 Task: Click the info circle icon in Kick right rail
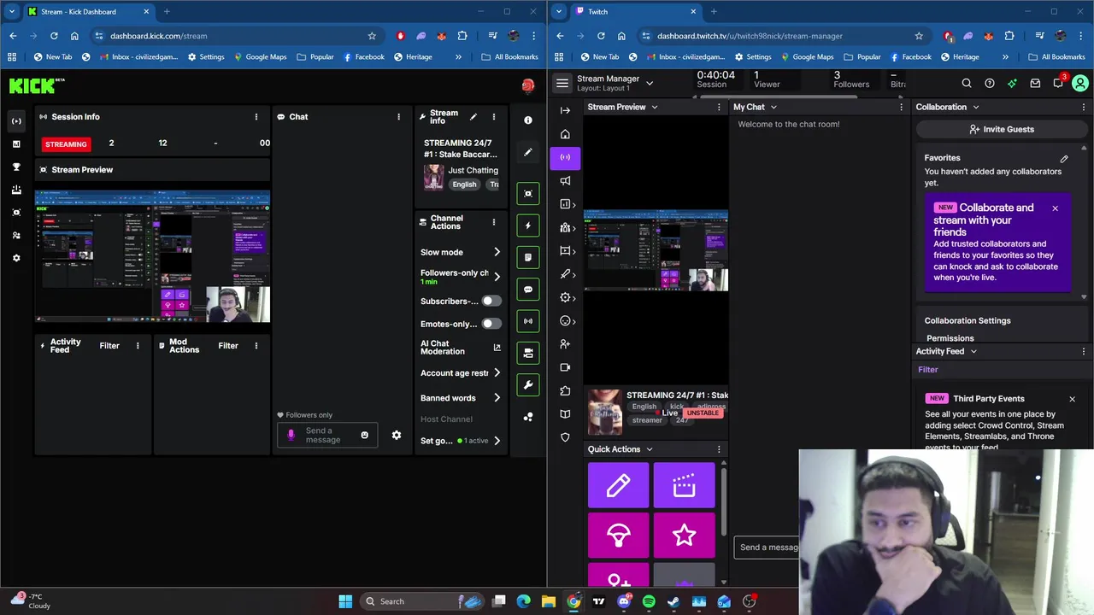528,120
